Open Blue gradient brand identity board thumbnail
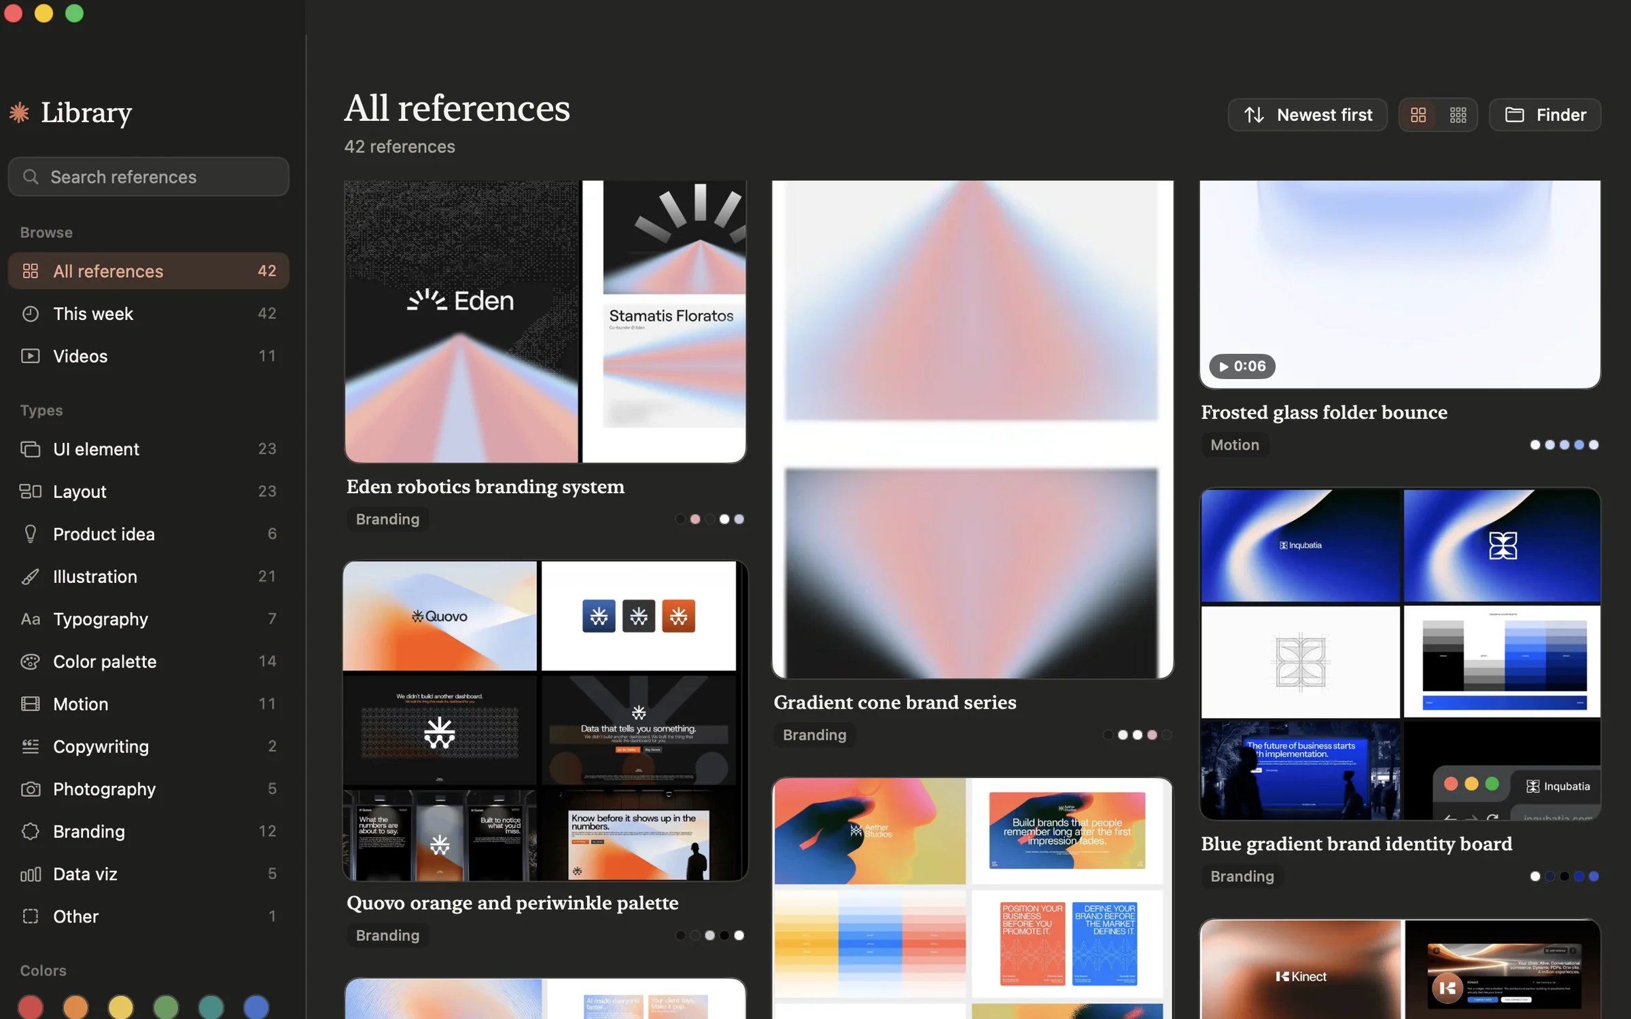The image size is (1631, 1019). 1400,654
